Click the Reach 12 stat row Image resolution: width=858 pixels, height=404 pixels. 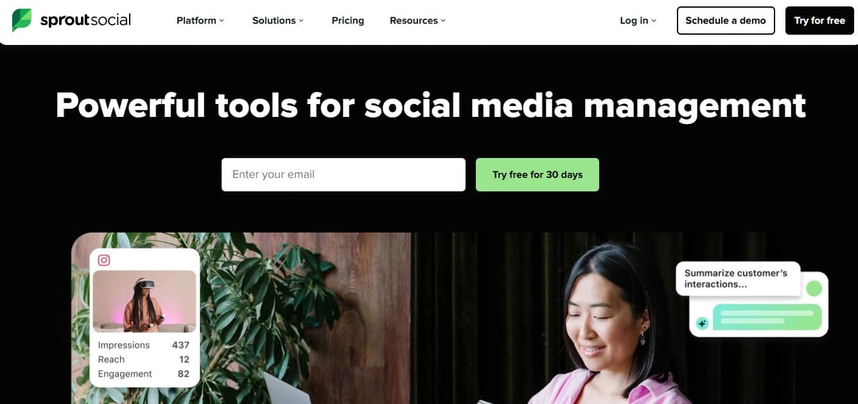coord(143,360)
